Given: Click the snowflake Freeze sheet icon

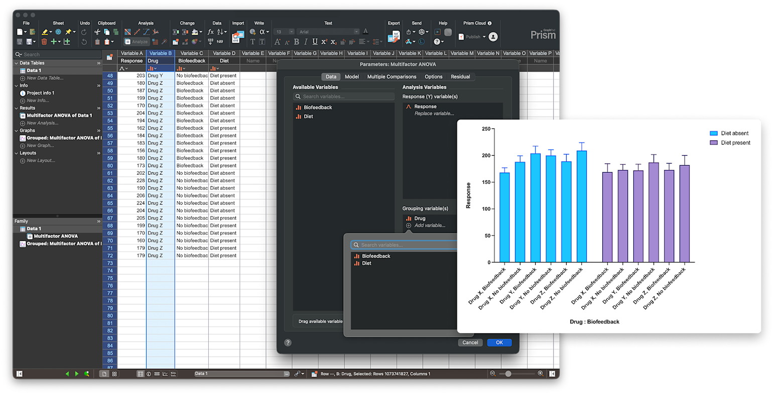Looking at the screenshot, I should pyautogui.click(x=58, y=32).
